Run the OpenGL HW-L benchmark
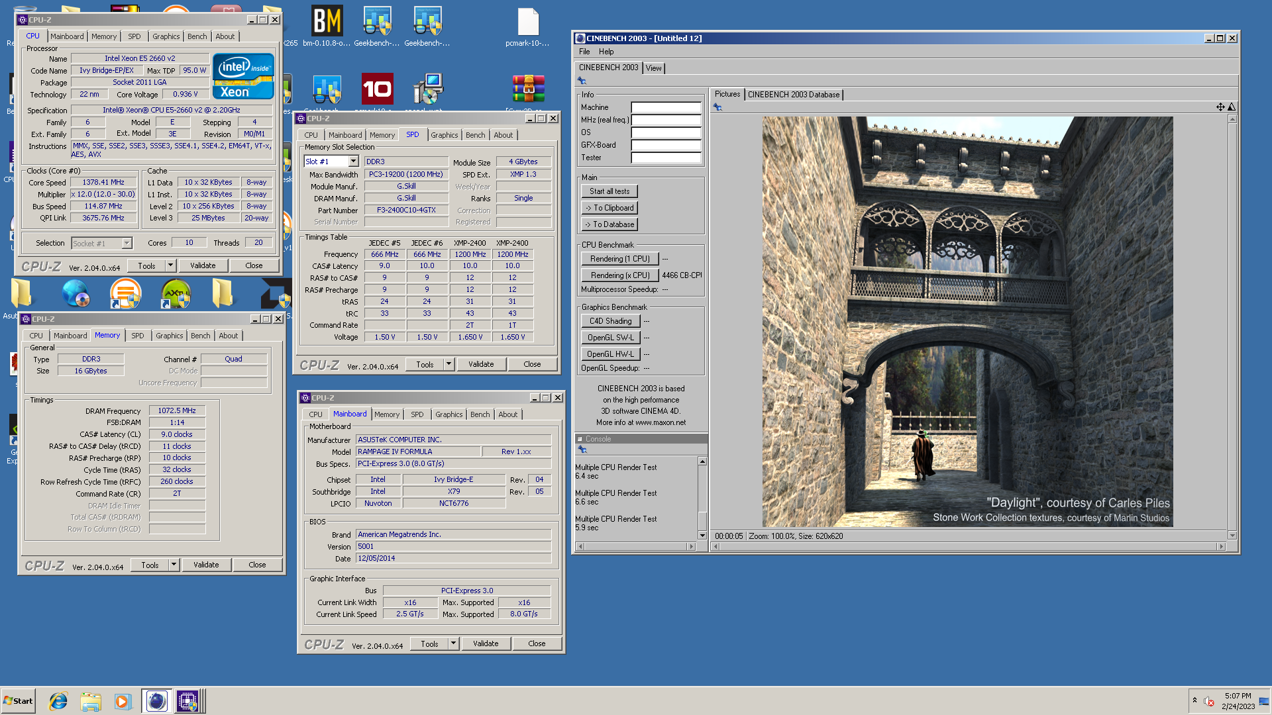The image size is (1272, 715). coord(611,354)
